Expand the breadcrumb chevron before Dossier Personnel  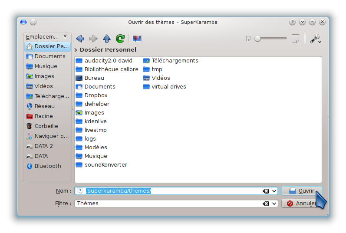click(x=76, y=50)
